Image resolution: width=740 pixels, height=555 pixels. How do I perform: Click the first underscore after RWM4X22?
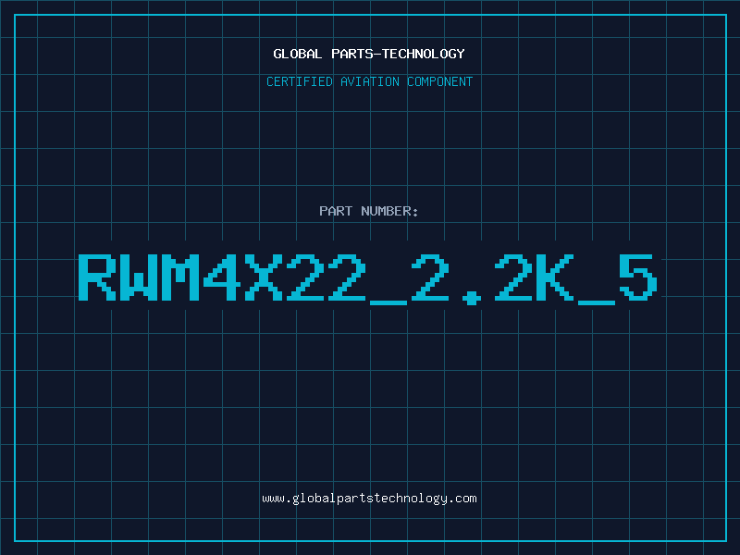388,302
